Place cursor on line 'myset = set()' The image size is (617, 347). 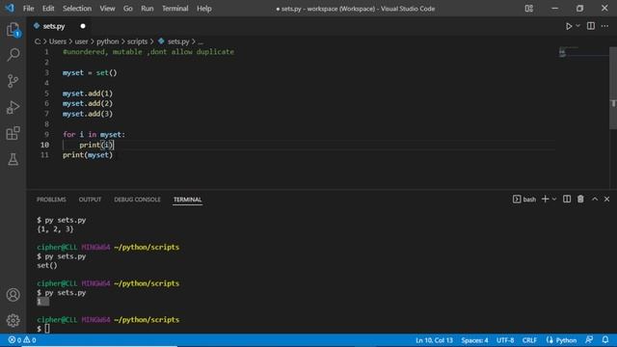coord(90,73)
